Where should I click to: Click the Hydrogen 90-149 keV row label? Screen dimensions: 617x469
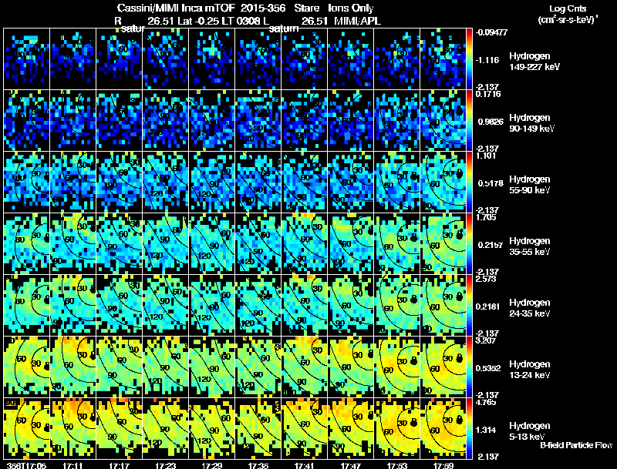(x=531, y=123)
